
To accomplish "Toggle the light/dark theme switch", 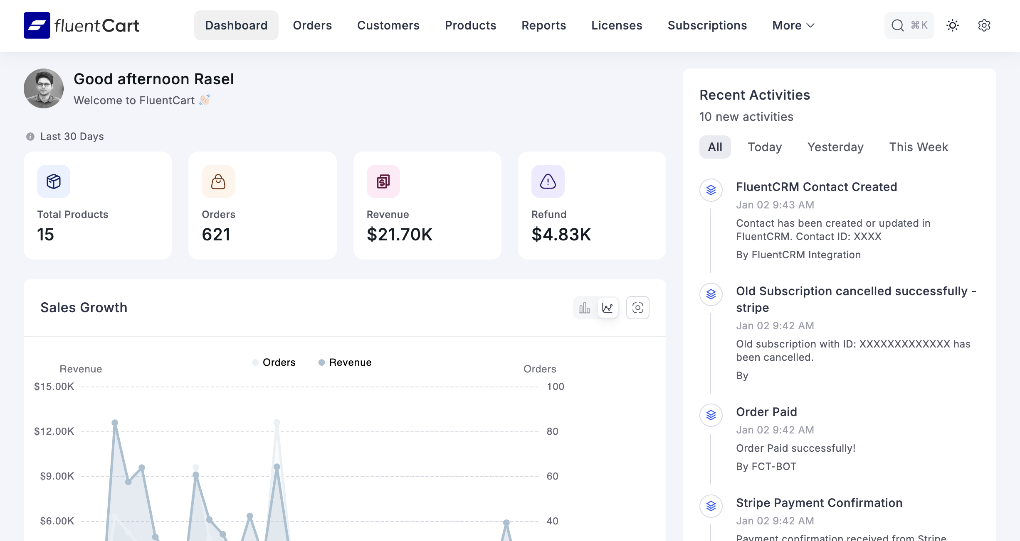I will [x=952, y=25].
